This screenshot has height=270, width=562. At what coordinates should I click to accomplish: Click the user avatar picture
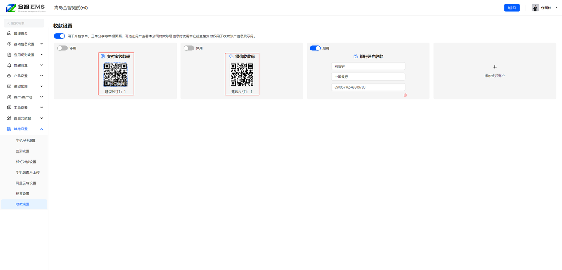[x=535, y=8]
